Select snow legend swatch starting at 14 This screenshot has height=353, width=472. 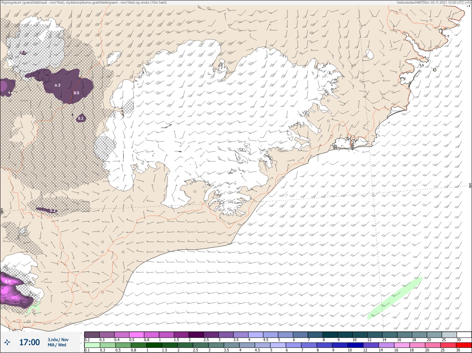tap(389, 335)
